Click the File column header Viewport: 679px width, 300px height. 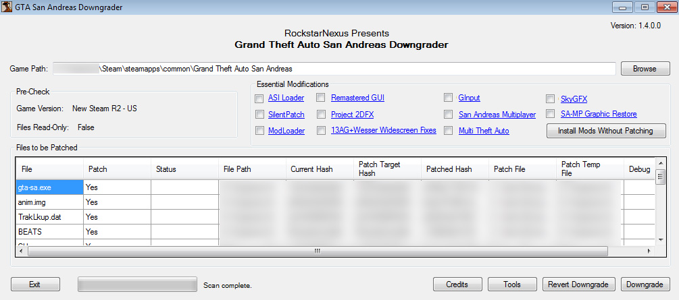click(50, 169)
